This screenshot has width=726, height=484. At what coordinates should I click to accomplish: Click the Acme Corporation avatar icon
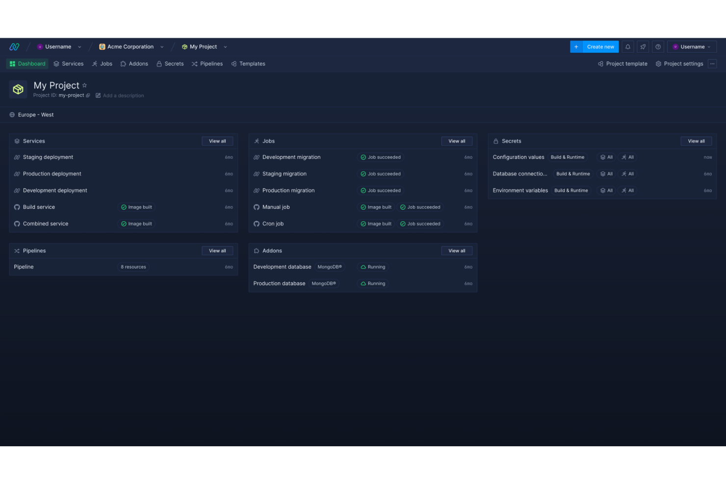click(x=102, y=47)
